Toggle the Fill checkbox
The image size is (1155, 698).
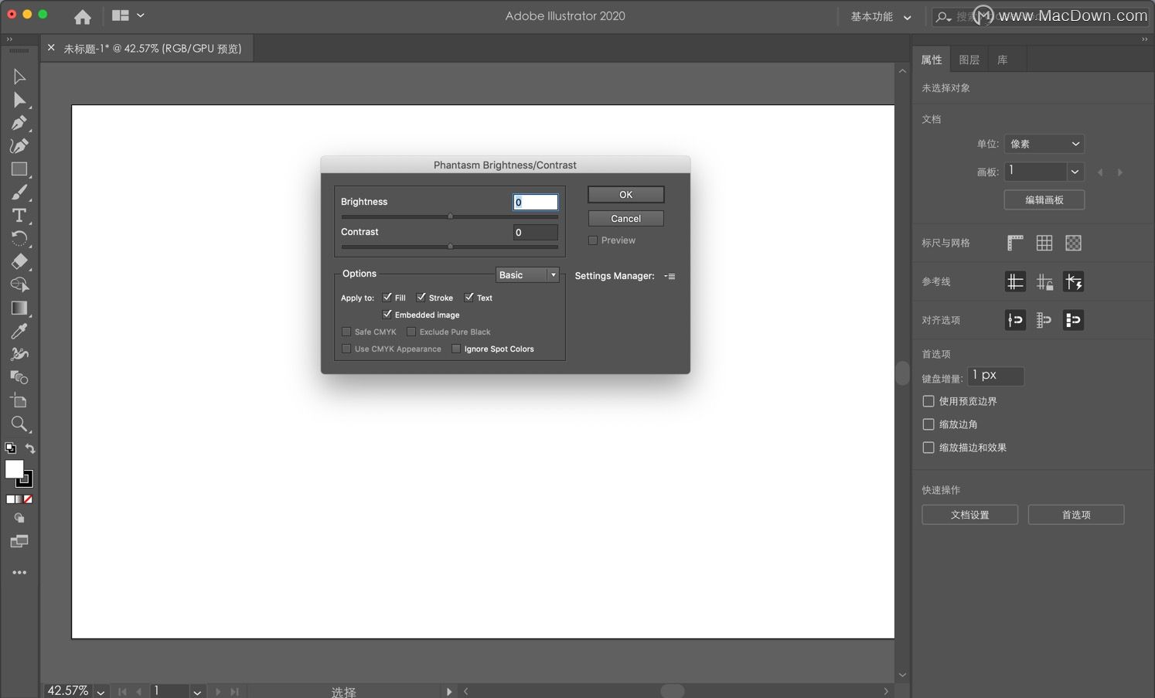387,297
